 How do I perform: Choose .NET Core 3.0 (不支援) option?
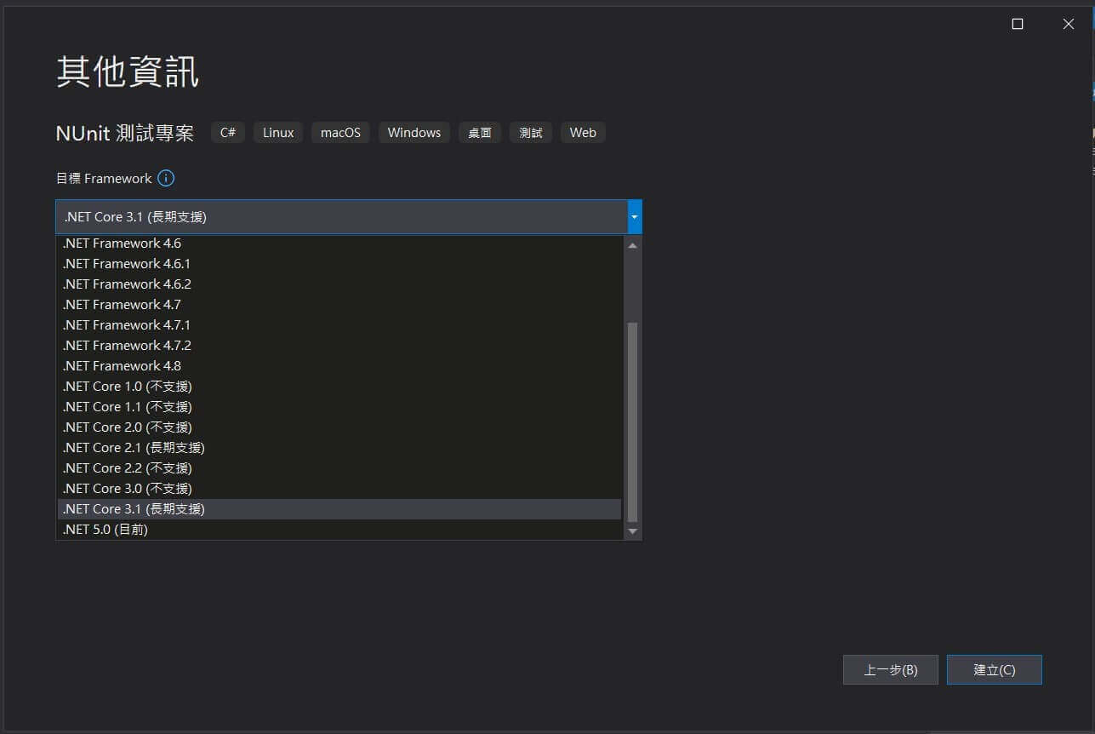(x=339, y=489)
